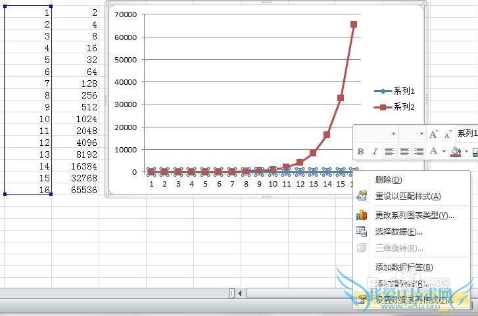Click the format data series icon
The image size is (478, 316).
point(362,300)
